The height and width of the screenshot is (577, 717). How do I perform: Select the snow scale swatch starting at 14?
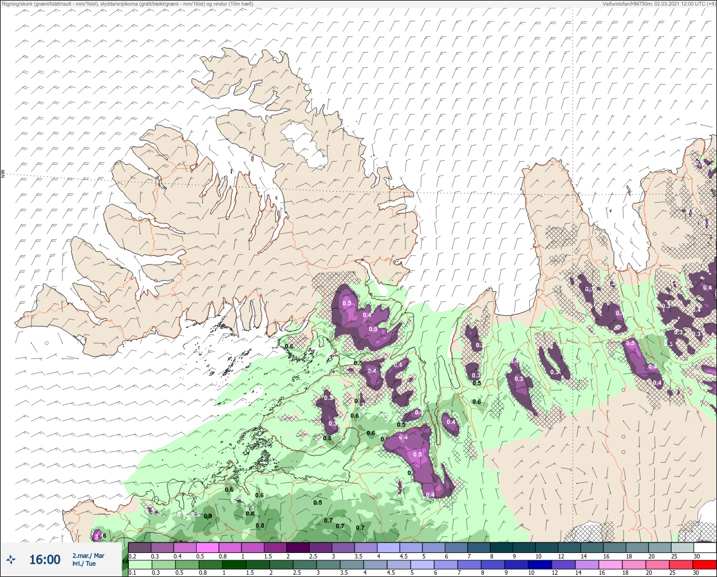(592, 547)
